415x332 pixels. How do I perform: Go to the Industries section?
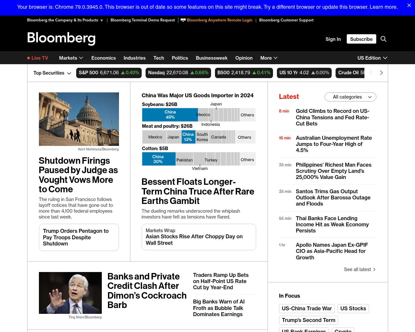click(135, 58)
